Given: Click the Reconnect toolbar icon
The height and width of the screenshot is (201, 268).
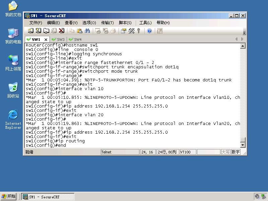Looking at the screenshot, I should click(54, 31).
